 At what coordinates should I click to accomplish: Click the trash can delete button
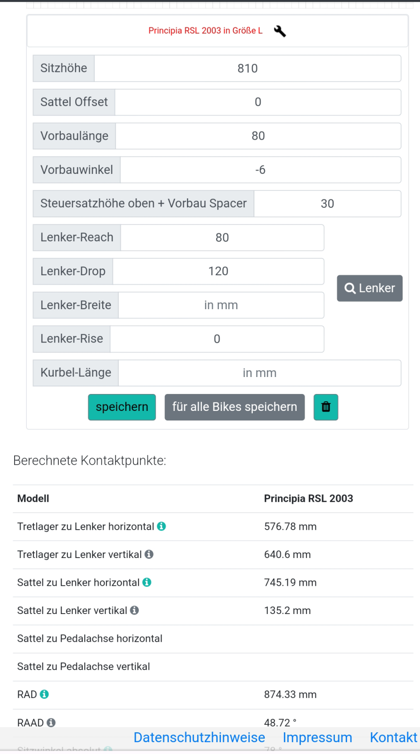tap(326, 407)
